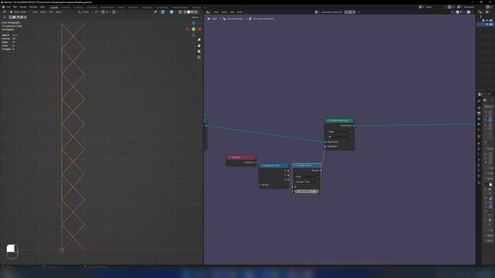495x278 pixels.
Task: Click the Selection input socket
Action: [325, 146]
